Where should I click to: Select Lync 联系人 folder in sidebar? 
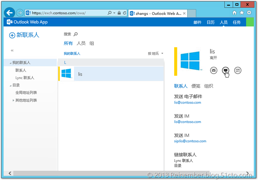click(25, 78)
